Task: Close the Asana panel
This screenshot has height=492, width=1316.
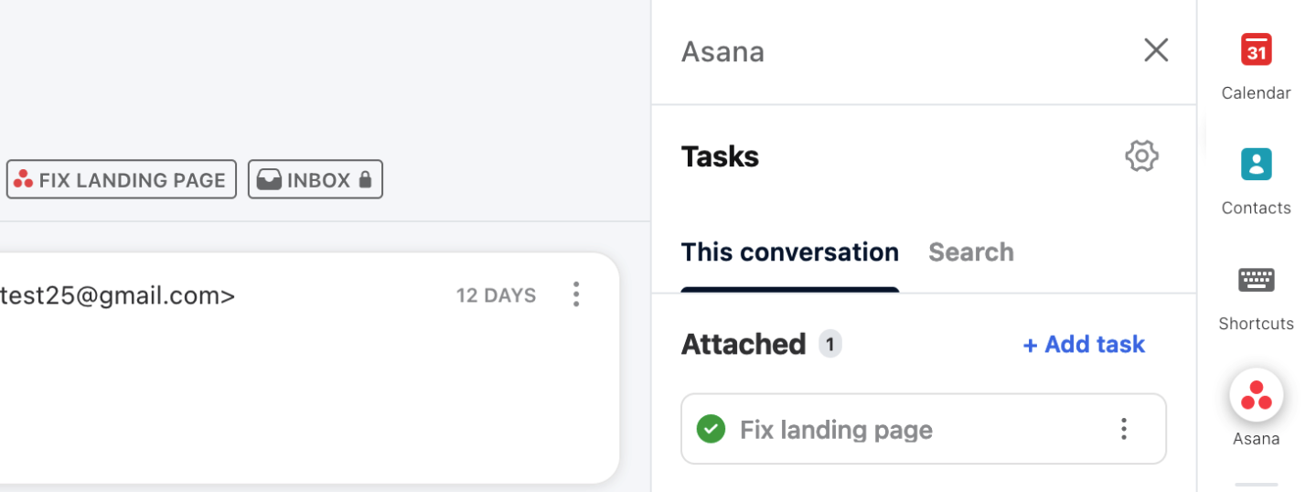Action: tap(1156, 50)
